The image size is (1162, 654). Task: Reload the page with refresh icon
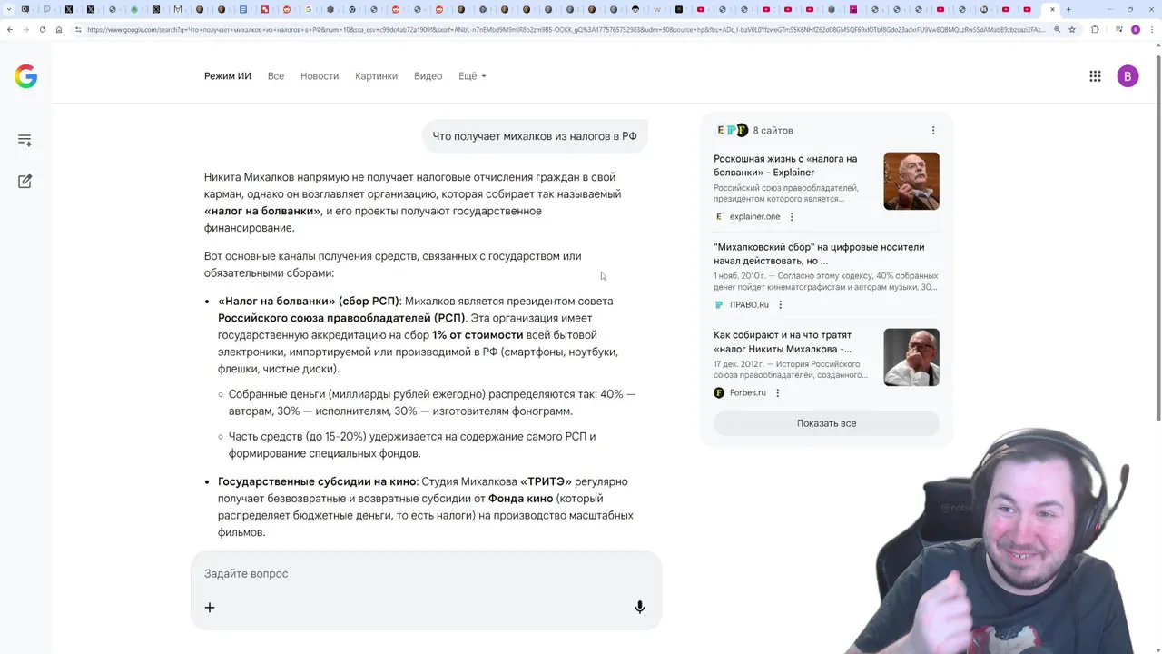click(42, 29)
